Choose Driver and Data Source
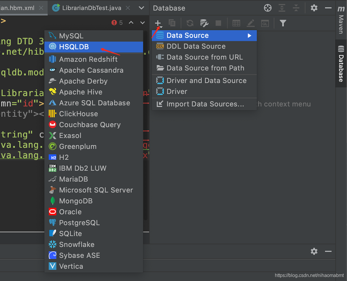Screen dimensions: 347x281 click(204, 81)
